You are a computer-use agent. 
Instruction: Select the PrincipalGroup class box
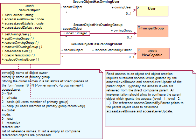[153, 31]
